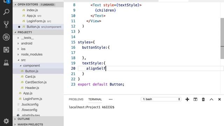The width and height of the screenshot is (224, 126).
Task: Open the Test flask view icon
Action: (x=6, y=62)
